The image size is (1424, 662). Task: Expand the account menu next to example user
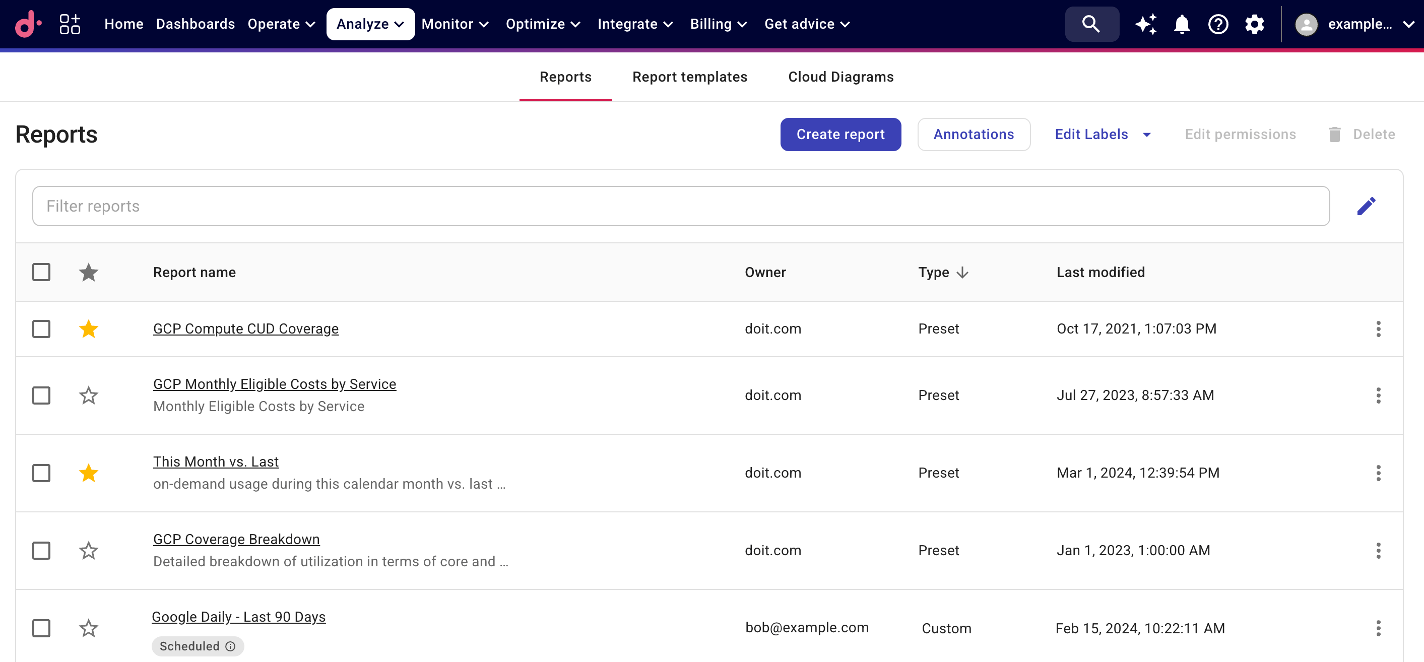[1408, 24]
